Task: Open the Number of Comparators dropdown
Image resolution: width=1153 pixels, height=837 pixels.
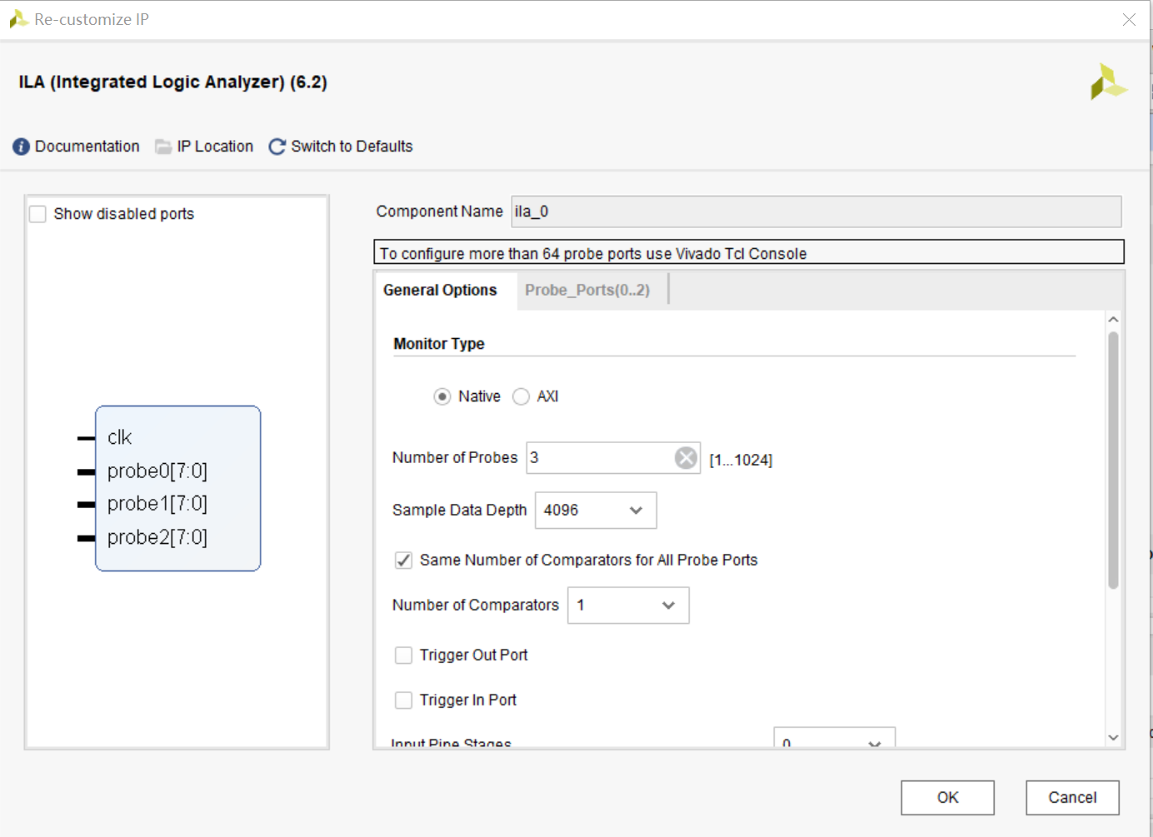Action: click(x=668, y=605)
